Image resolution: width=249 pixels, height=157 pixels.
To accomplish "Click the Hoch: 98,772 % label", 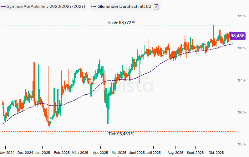I will (121, 23).
